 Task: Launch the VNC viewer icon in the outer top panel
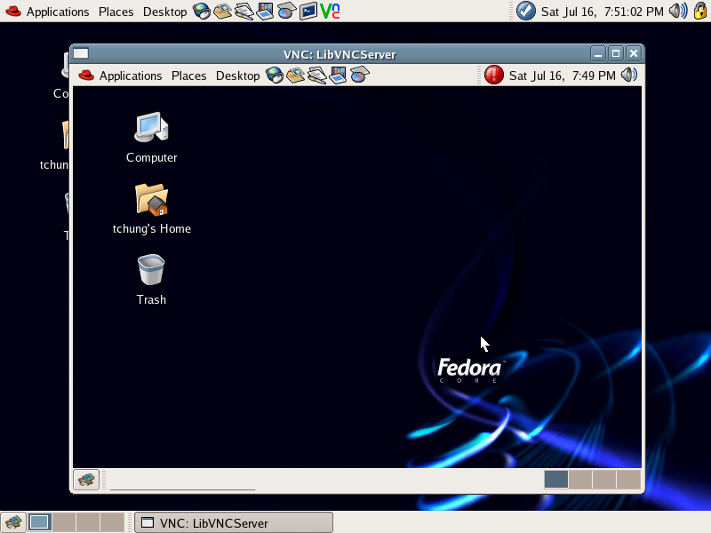330,11
